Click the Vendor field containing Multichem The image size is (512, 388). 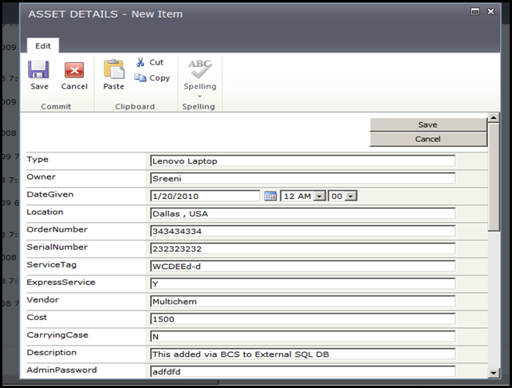303,301
